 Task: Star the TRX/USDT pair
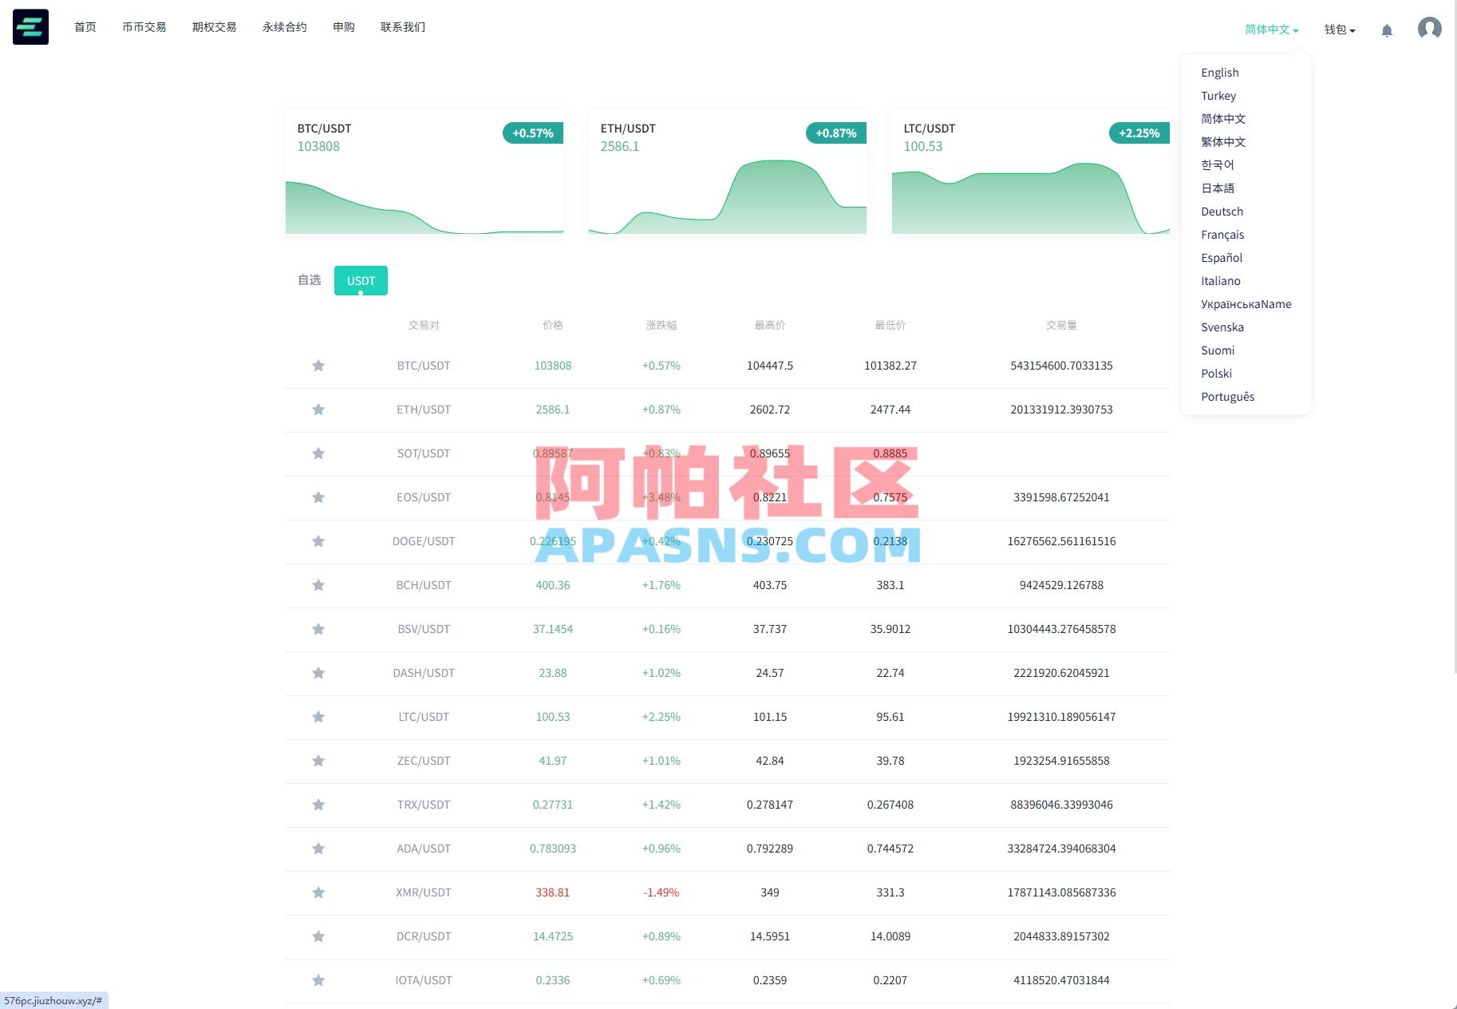point(318,805)
